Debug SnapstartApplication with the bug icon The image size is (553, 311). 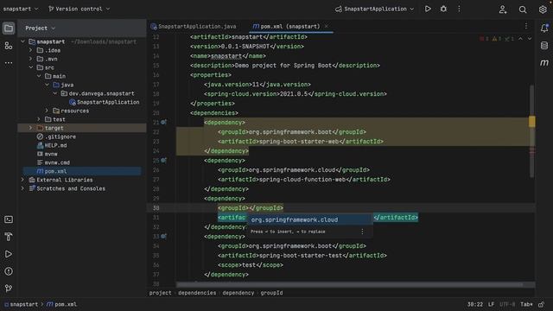443,9
